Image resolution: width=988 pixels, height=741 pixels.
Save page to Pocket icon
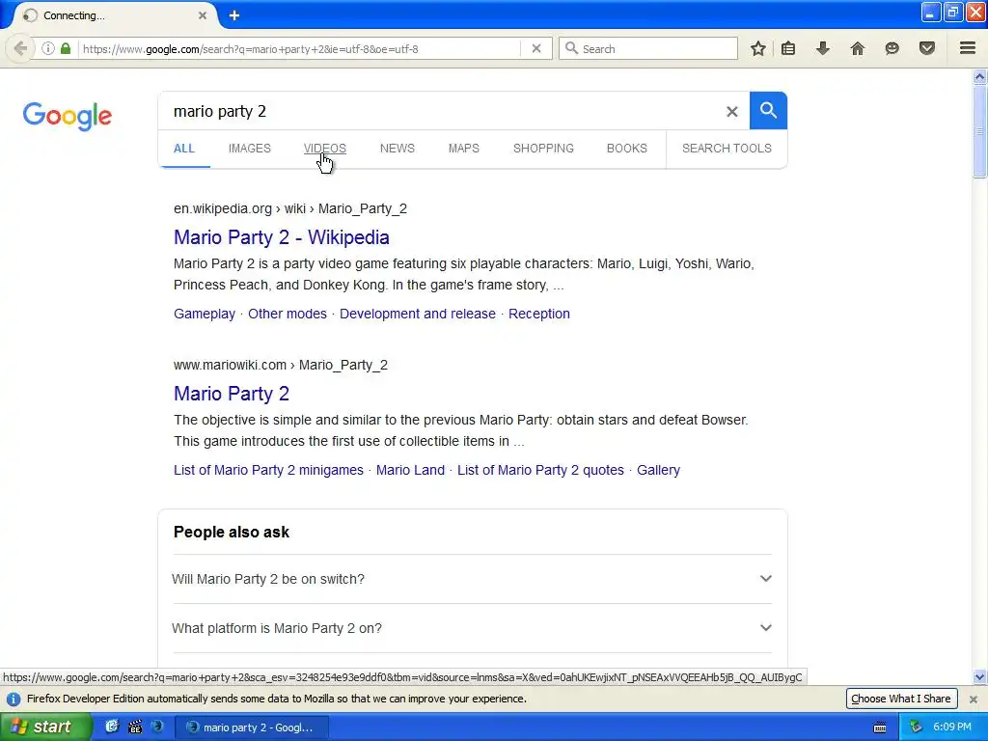click(x=927, y=48)
